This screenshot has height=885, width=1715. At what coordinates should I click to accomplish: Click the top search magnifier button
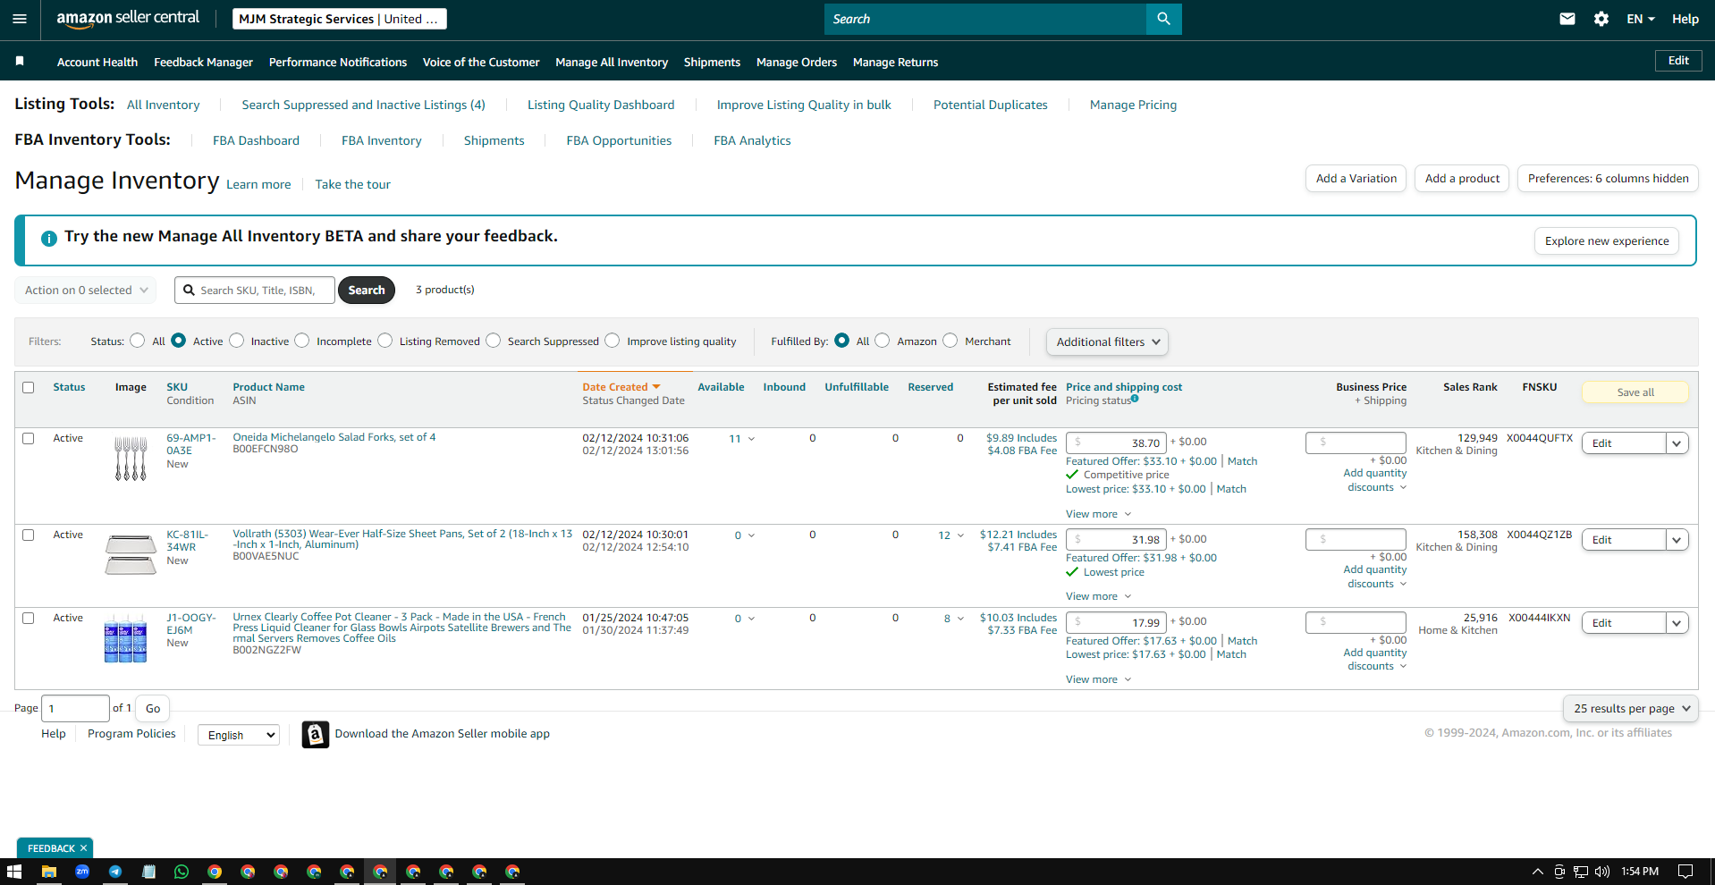[1163, 19]
